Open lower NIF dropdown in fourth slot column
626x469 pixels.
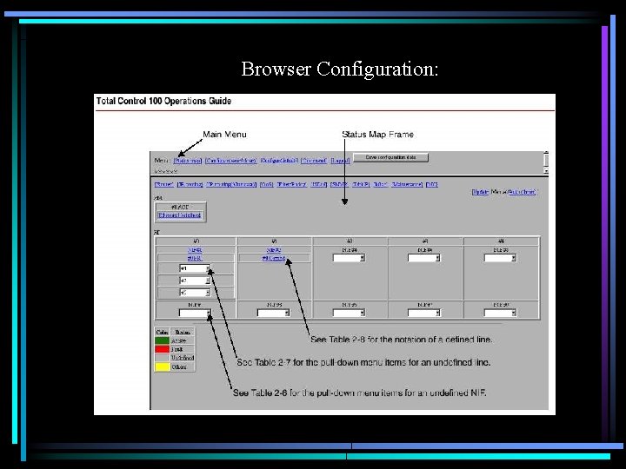pyautogui.click(x=424, y=313)
